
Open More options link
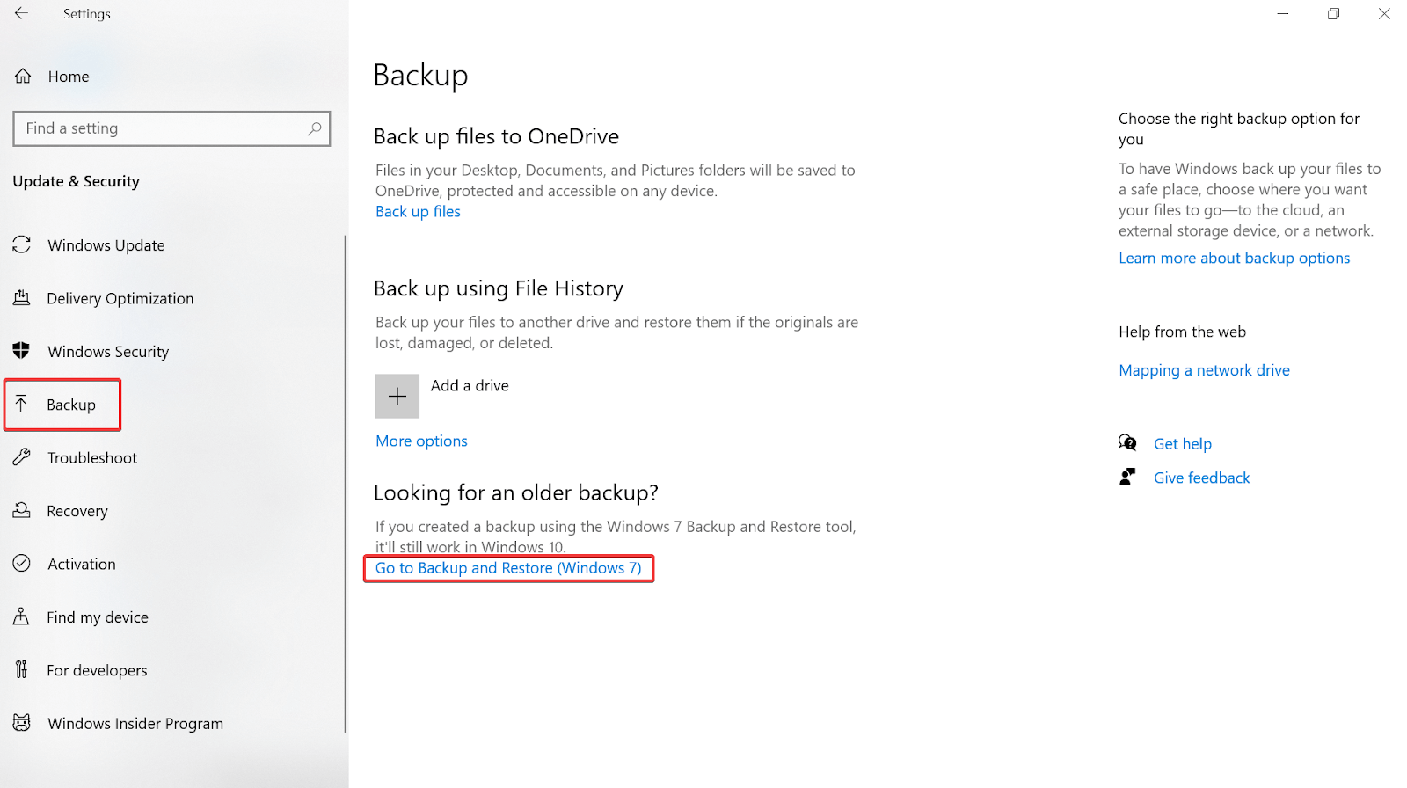coord(421,441)
